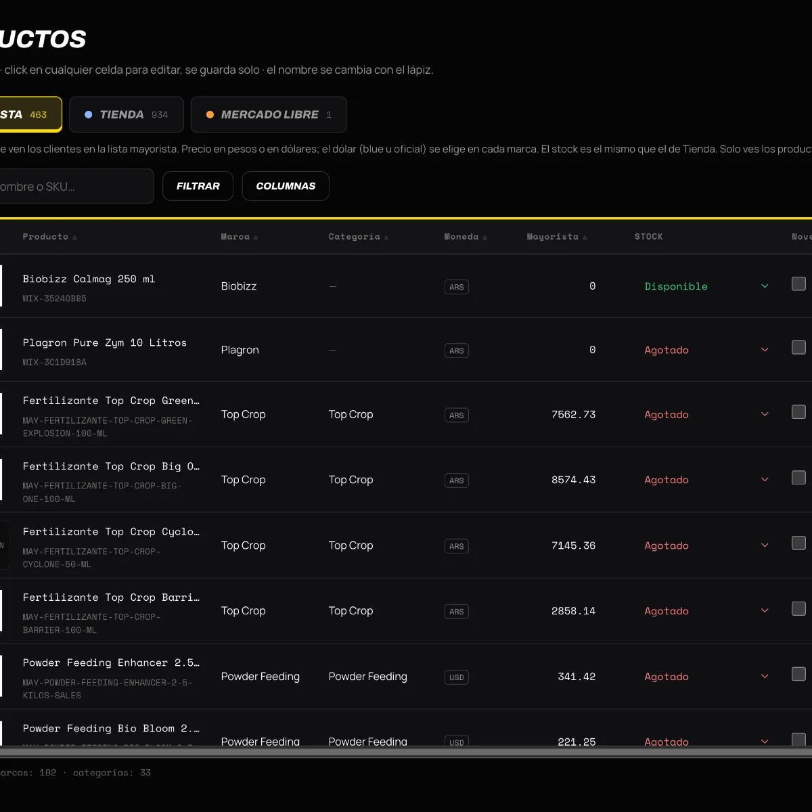This screenshot has width=812, height=812.
Task: Click SKU WIX-35240BB5
Action: [54, 298]
